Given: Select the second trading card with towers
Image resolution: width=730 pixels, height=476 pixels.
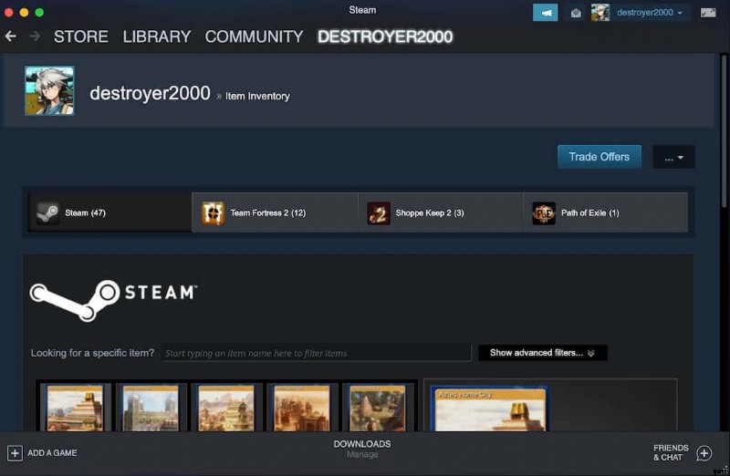Looking at the screenshot, I should coord(151,408).
